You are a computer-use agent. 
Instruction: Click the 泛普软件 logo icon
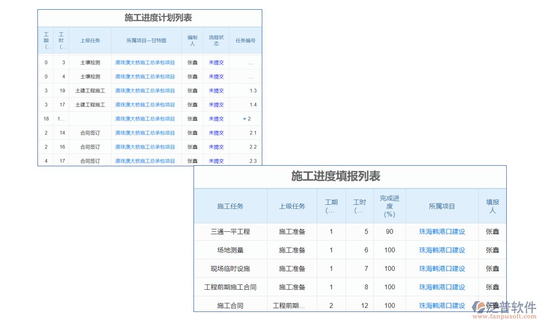coord(480,305)
